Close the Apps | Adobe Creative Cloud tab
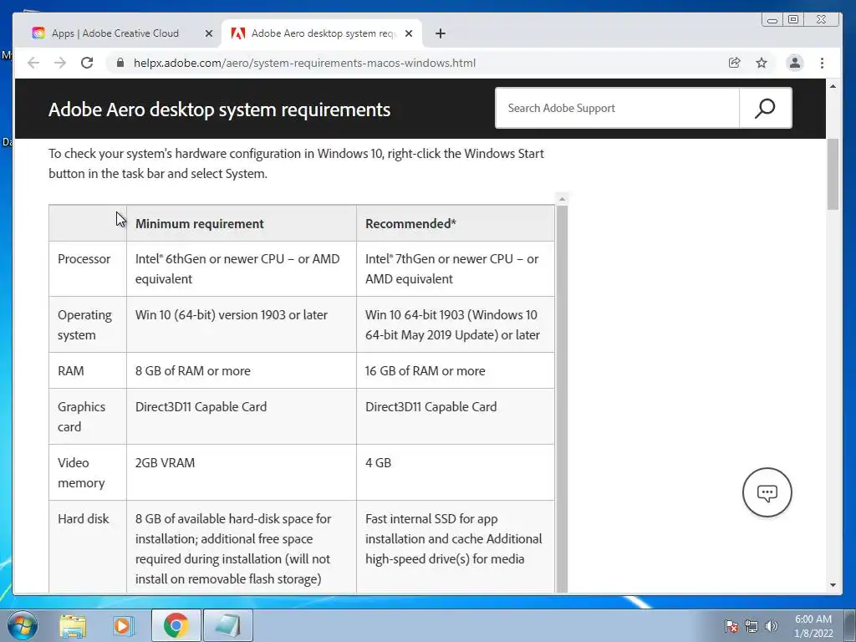The width and height of the screenshot is (856, 642). click(x=208, y=33)
